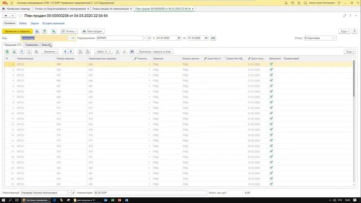
Task: Click the post document icon next to save
Action: (x=45, y=32)
